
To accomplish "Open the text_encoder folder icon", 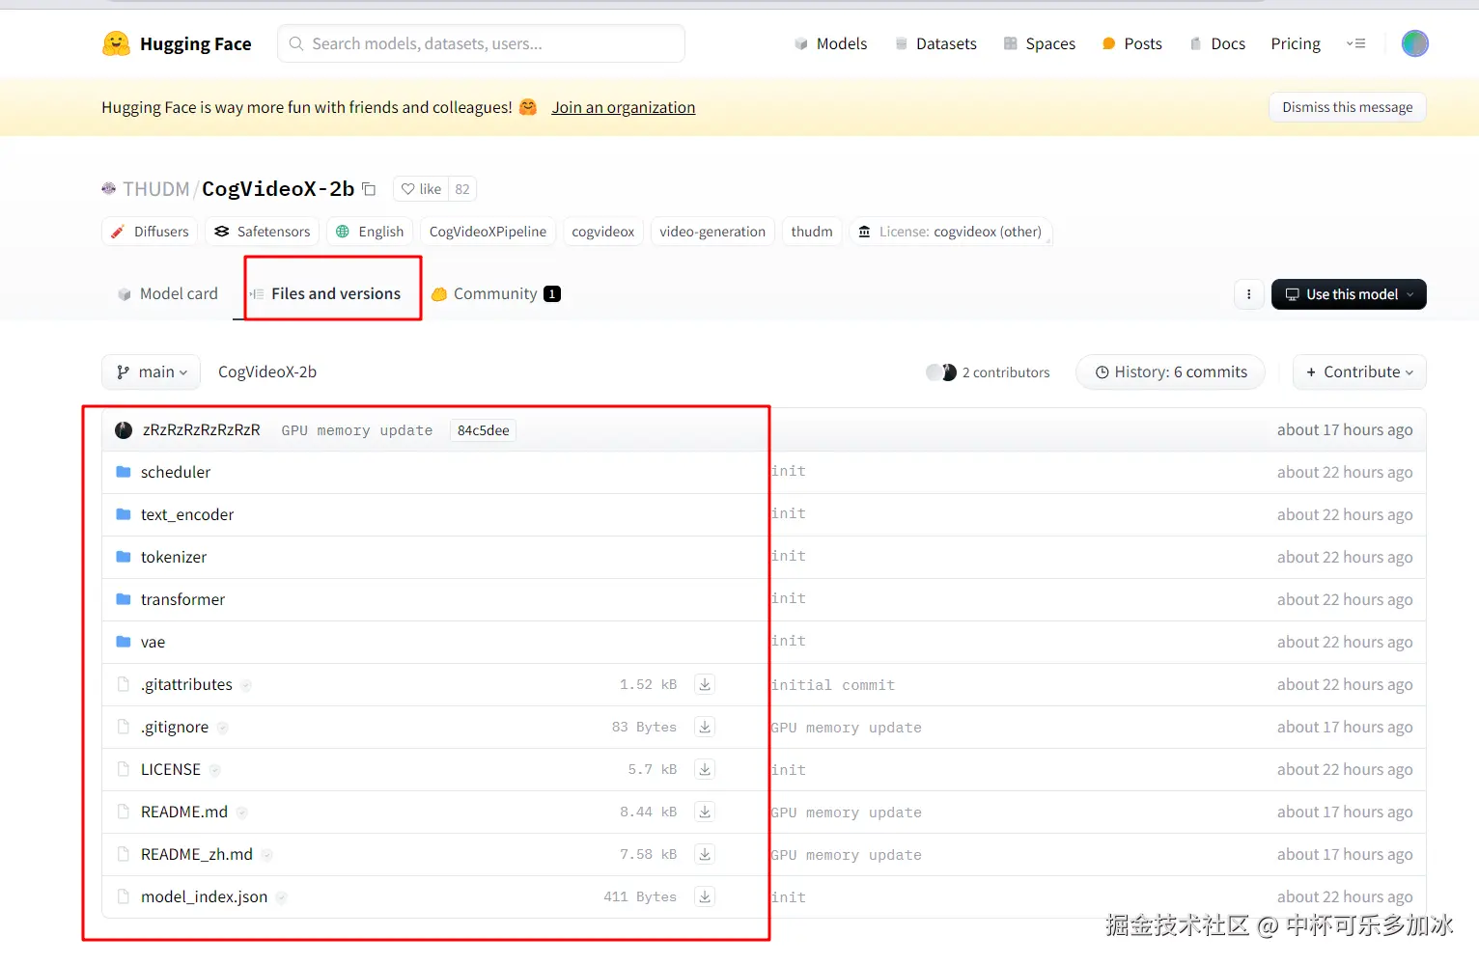I will (124, 514).
